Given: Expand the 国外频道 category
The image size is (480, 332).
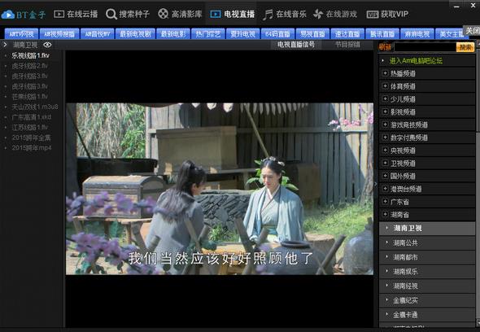Looking at the screenshot, I should click(427, 177).
